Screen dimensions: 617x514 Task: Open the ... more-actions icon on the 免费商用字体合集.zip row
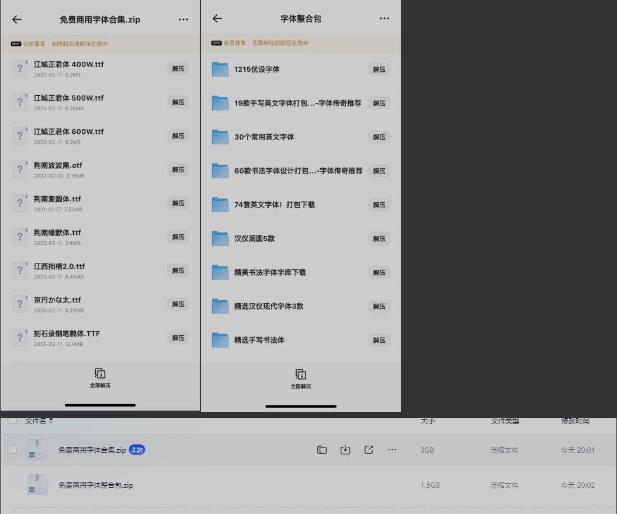(x=392, y=450)
